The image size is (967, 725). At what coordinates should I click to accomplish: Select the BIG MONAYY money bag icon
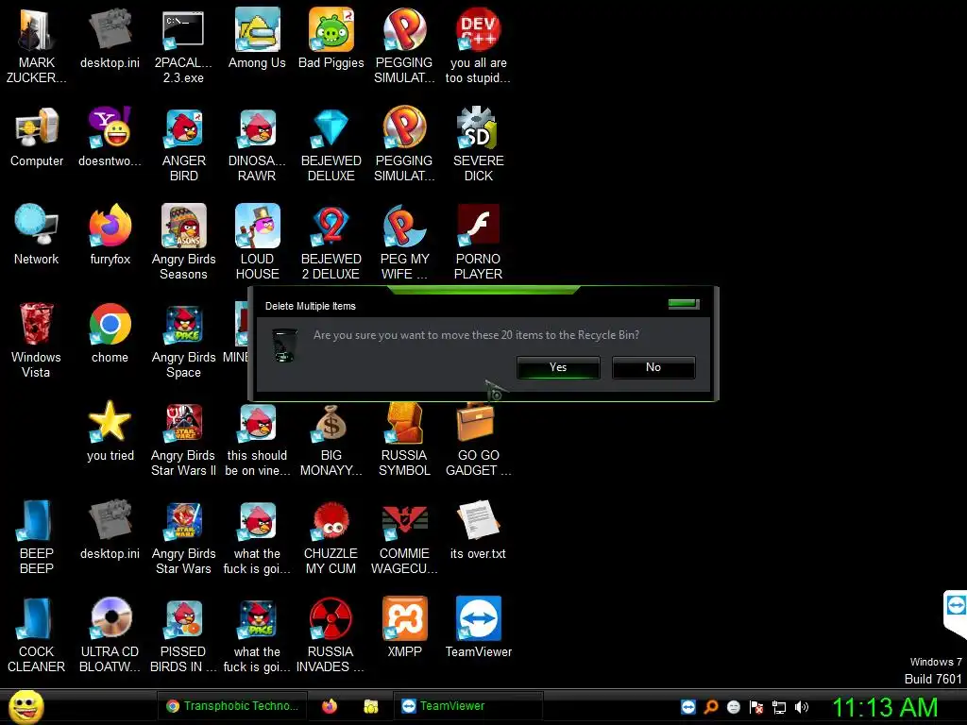click(x=331, y=439)
